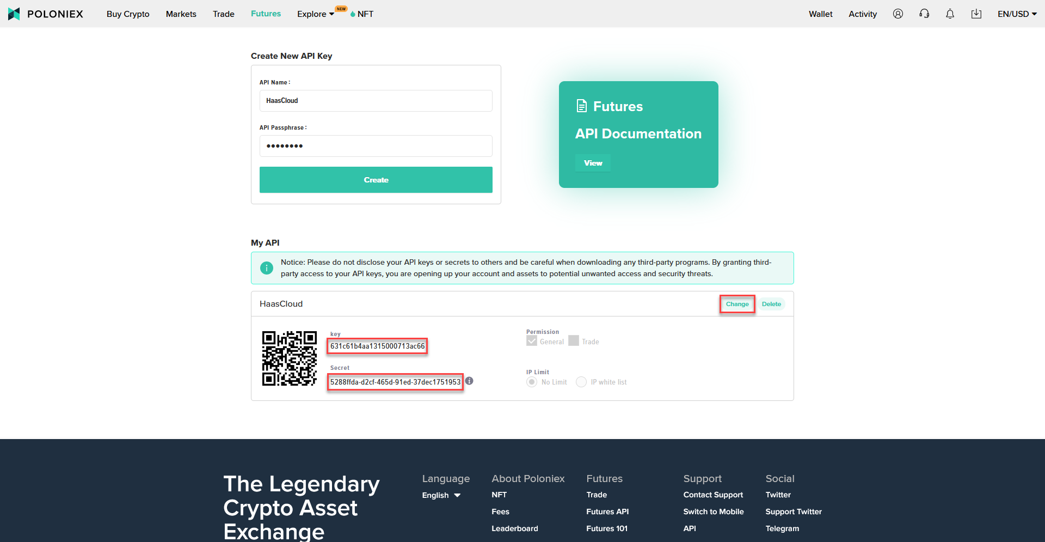1045x542 pixels.
Task: Click the NFT flame icon
Action: (x=353, y=14)
